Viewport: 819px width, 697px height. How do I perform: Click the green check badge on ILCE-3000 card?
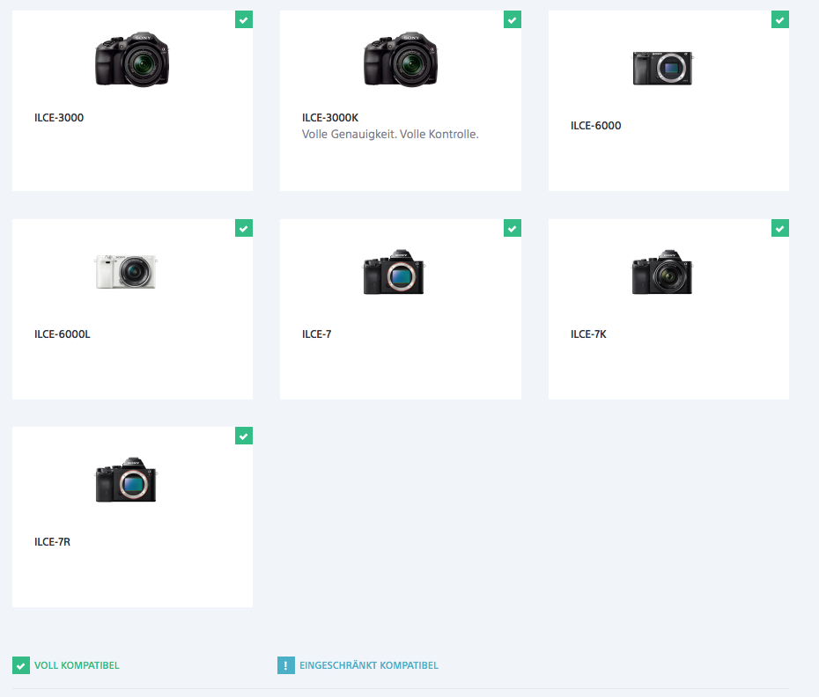pyautogui.click(x=244, y=19)
